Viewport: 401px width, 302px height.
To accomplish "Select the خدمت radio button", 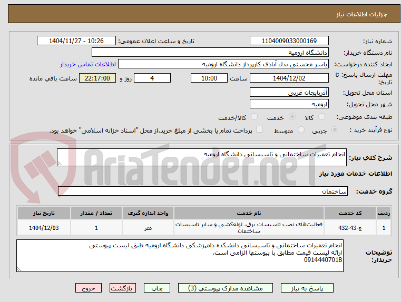I will pyautogui.click(x=292, y=117).
